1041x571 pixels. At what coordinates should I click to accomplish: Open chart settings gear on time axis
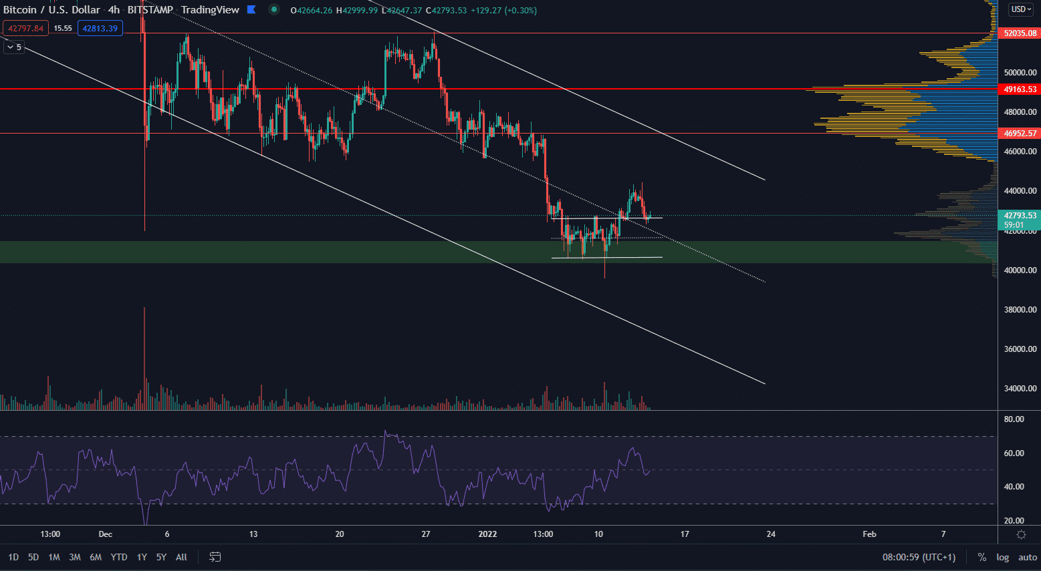click(1021, 534)
